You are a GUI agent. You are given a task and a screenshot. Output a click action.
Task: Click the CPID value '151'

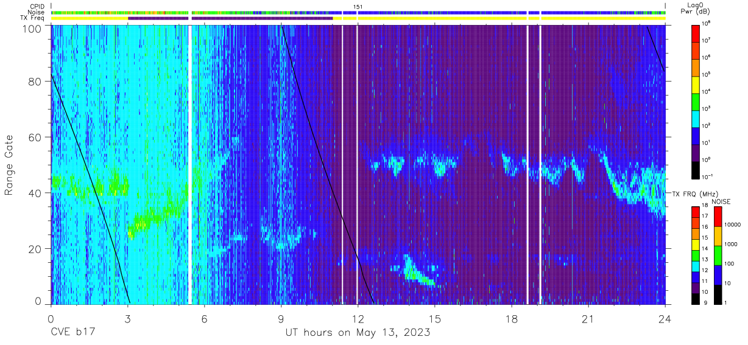click(x=358, y=6)
